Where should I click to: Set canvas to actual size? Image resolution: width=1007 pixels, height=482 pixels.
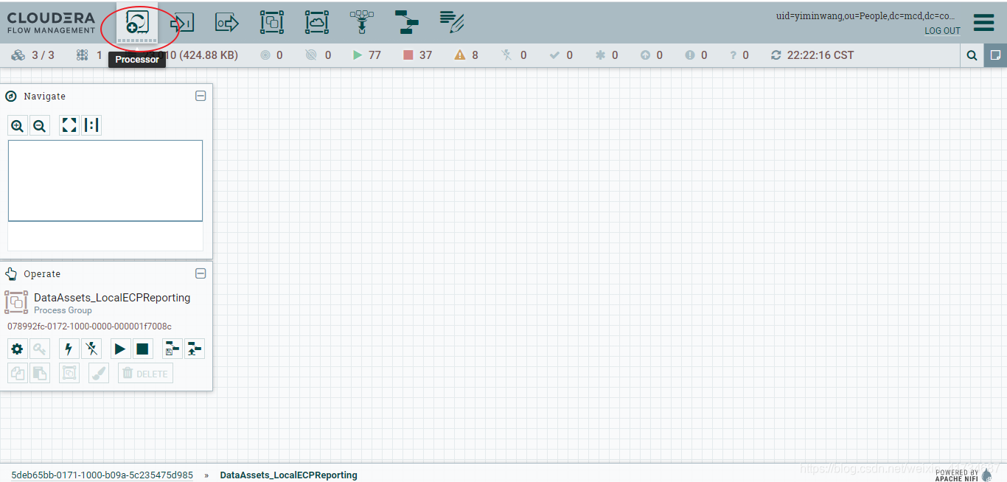(x=91, y=126)
